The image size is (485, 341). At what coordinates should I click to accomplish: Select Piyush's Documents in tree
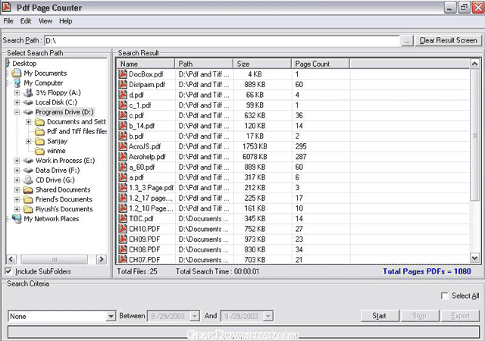coord(64,209)
